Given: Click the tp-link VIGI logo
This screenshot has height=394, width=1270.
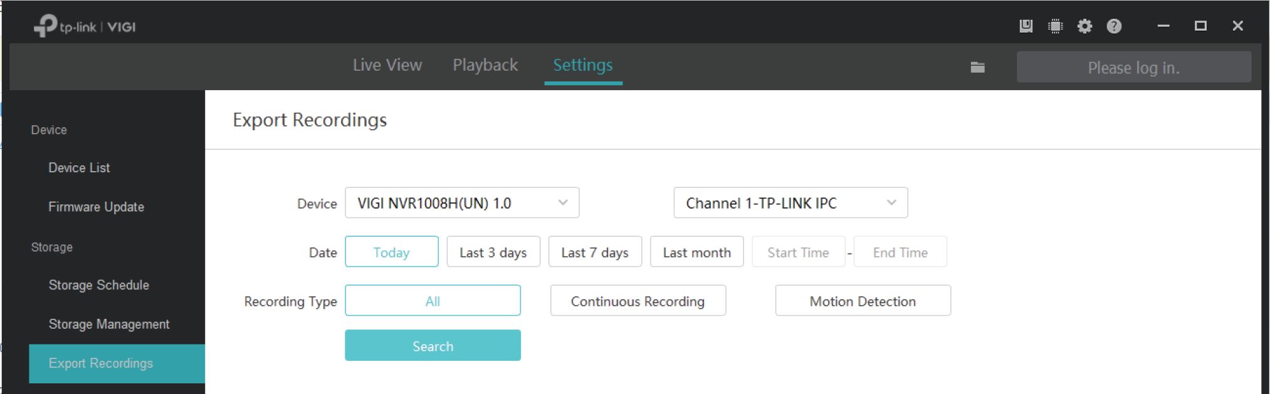Looking at the screenshot, I should point(85,26).
